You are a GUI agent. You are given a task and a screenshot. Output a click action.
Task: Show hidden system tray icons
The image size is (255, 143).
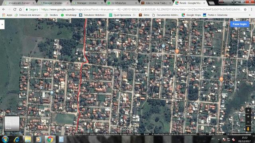tap(219, 139)
